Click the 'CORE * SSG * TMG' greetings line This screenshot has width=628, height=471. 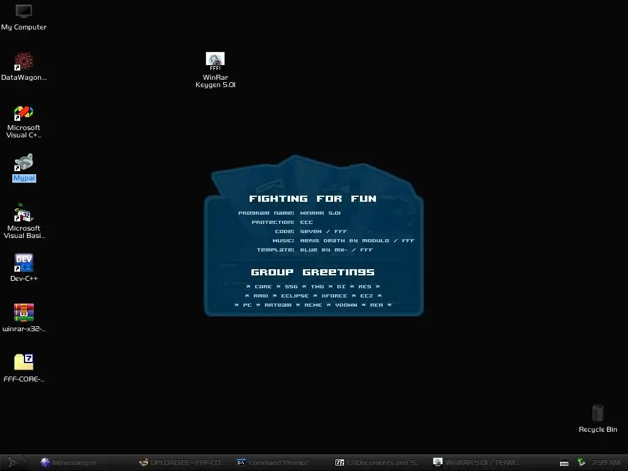(x=313, y=287)
